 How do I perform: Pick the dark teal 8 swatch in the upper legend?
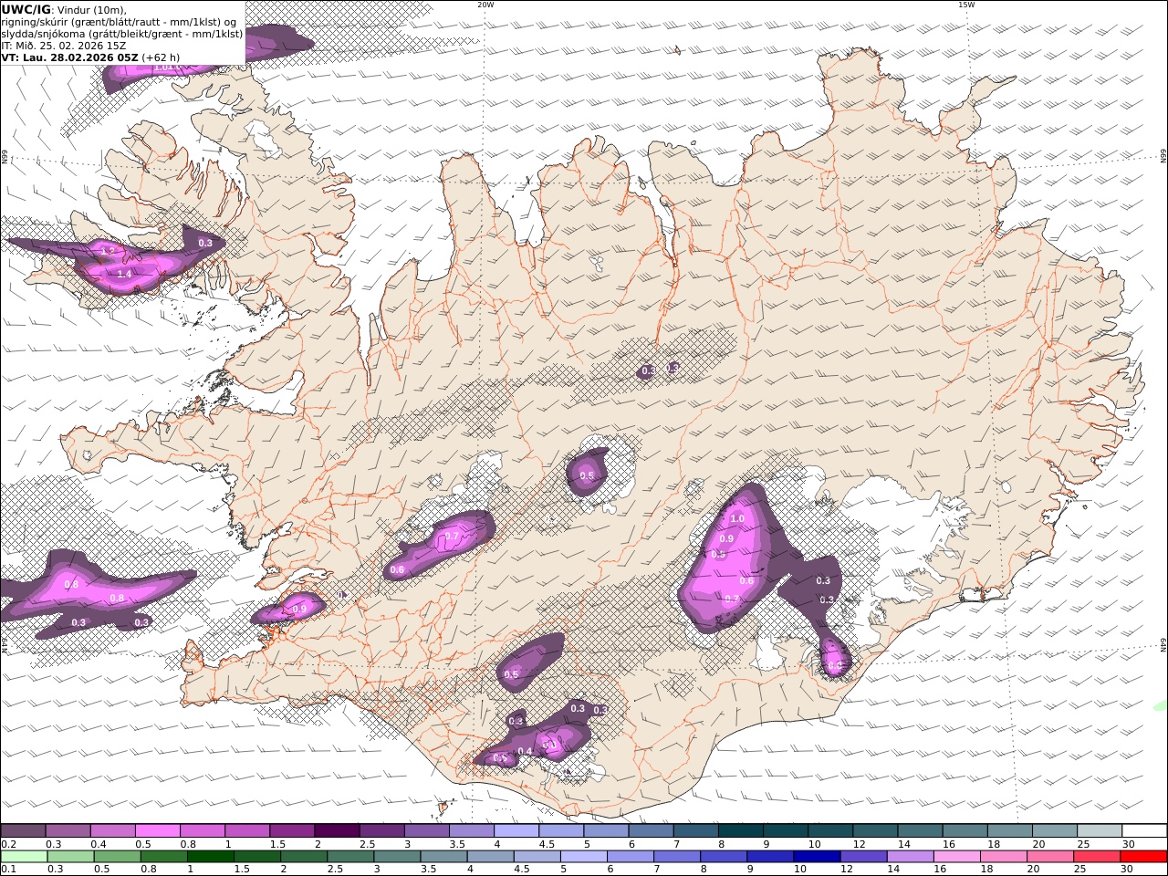pos(741,831)
